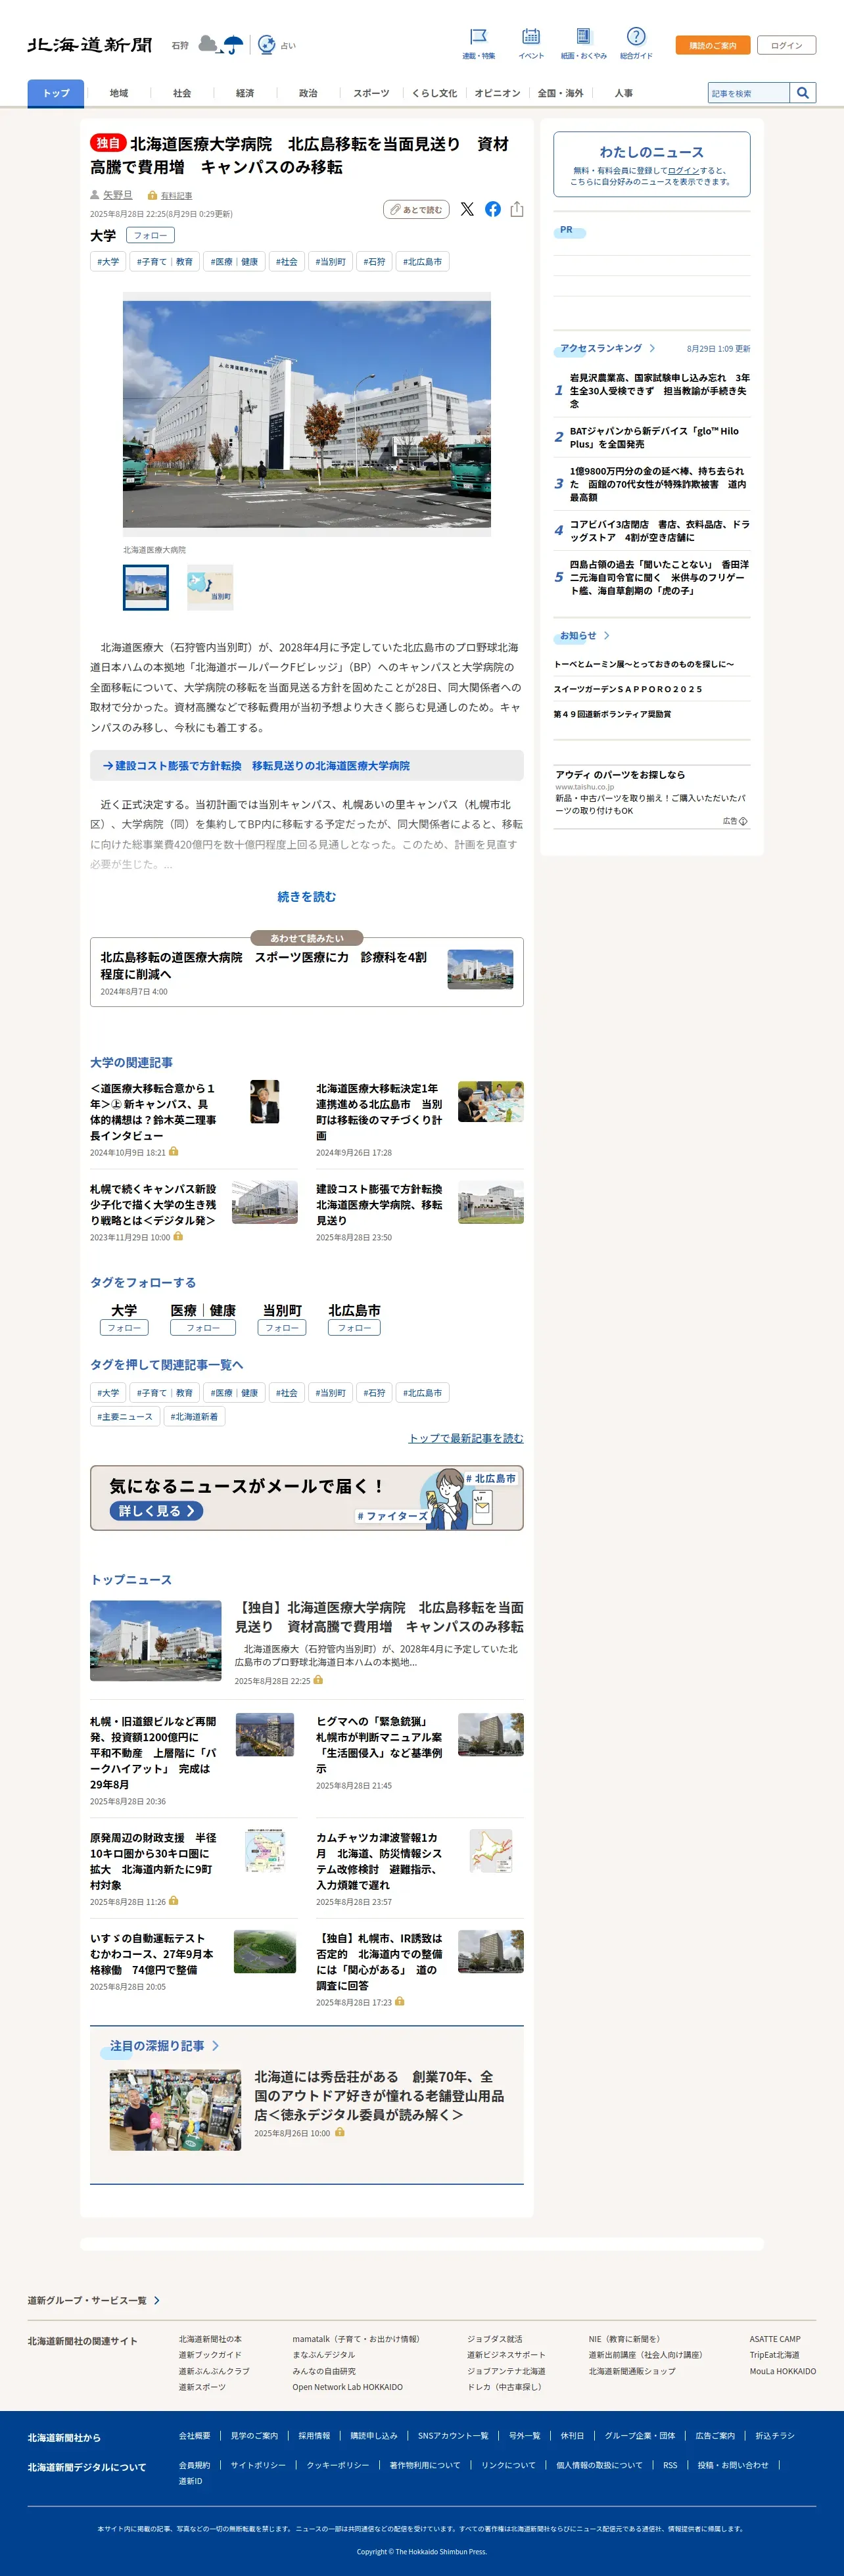844x2576 pixels.
Task: Click author name 矢野旦
Action: pyautogui.click(x=118, y=195)
